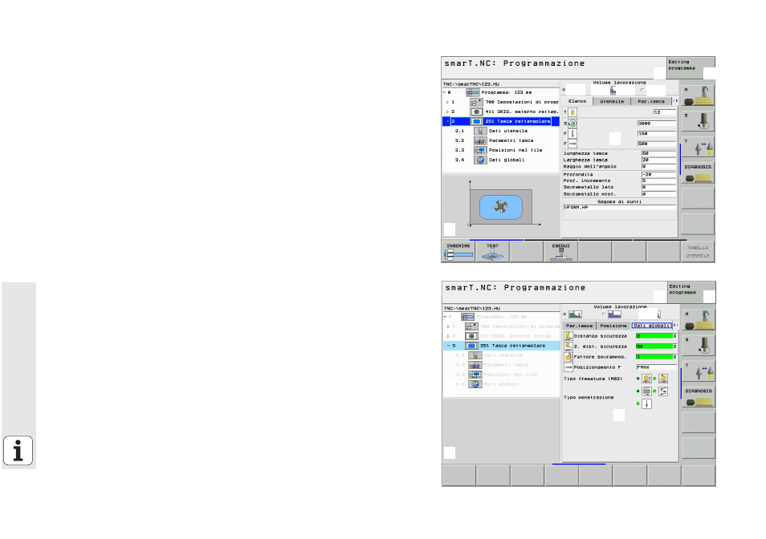Click Sagoma di punti field VFORM.HP
The width and height of the screenshot is (766, 539).
(619, 207)
